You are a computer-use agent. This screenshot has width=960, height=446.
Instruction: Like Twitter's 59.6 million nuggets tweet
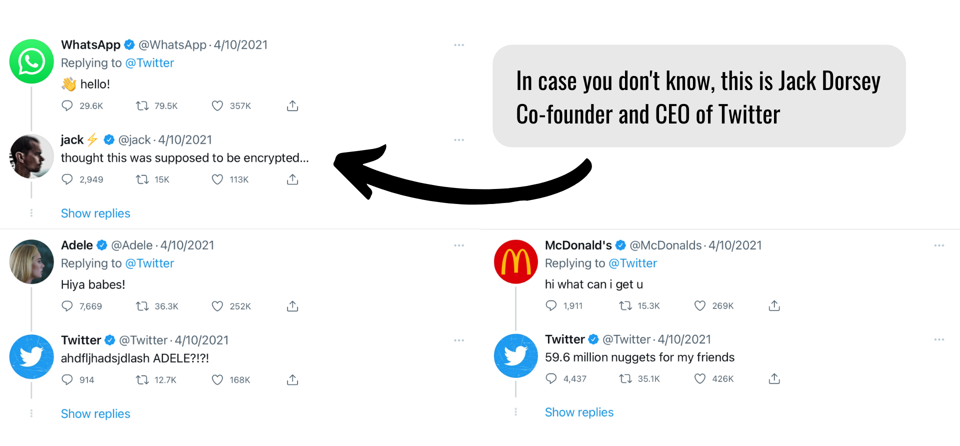[x=700, y=378]
